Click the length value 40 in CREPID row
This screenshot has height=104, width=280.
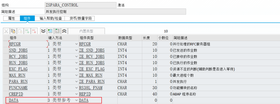(x=155, y=94)
